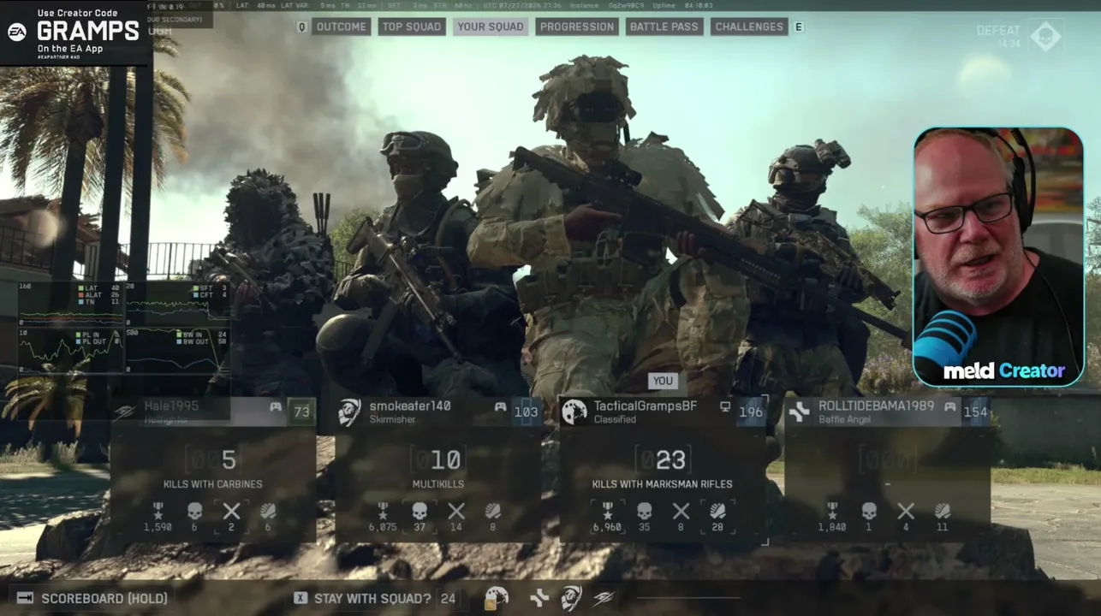Click the YOU marker above TacticalGrampsBF
The width and height of the screenshot is (1101, 616).
pyautogui.click(x=663, y=381)
